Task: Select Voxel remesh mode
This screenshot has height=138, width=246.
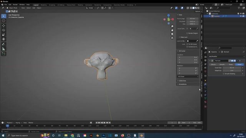Action: pos(239,64)
